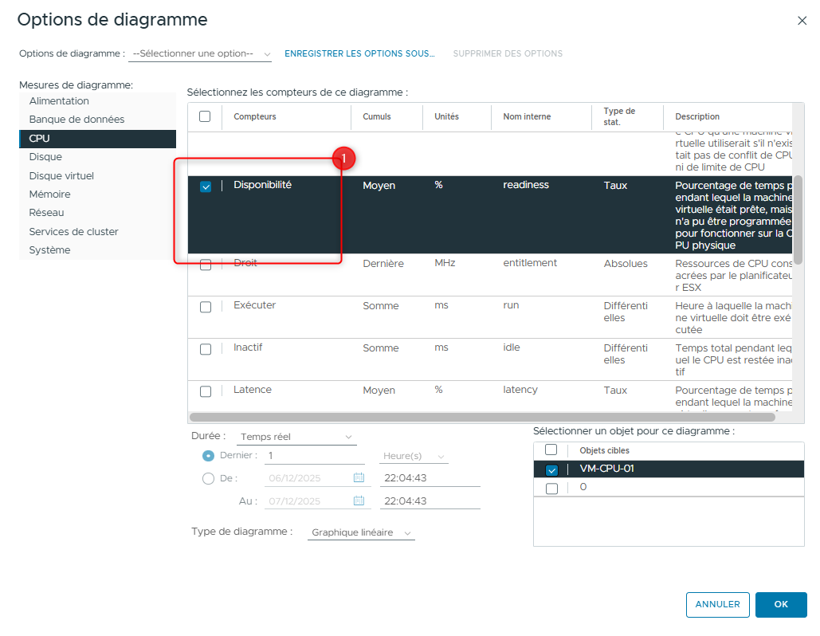Screen dimensions: 820x636
Task: Open calendar picker for De date
Action: point(359,478)
